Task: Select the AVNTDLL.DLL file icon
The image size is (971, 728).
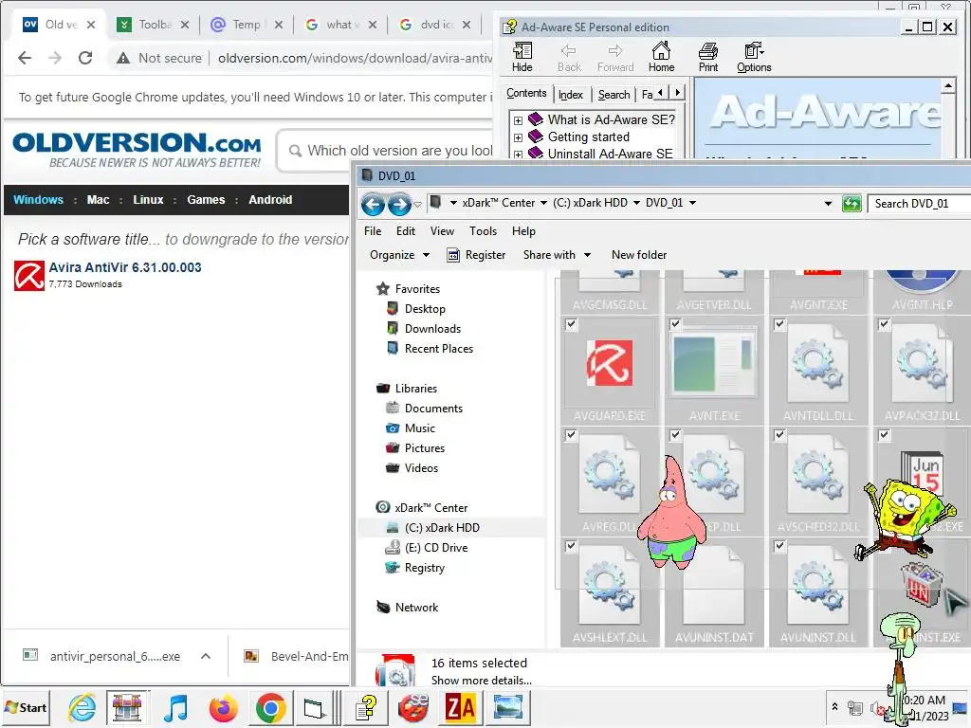Action: [x=818, y=365]
